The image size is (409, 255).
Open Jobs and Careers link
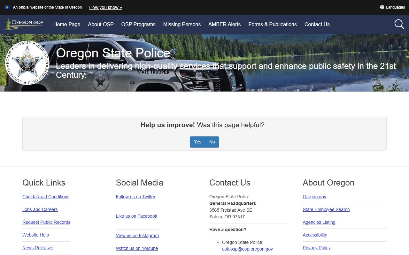[40, 209]
